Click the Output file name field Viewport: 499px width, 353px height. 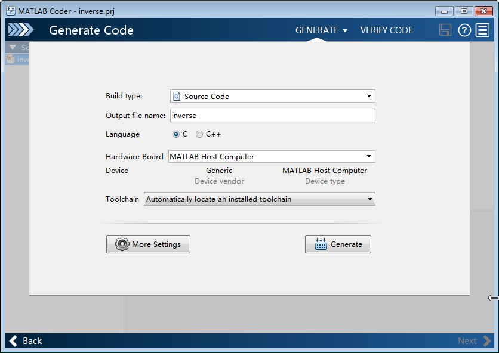point(273,116)
